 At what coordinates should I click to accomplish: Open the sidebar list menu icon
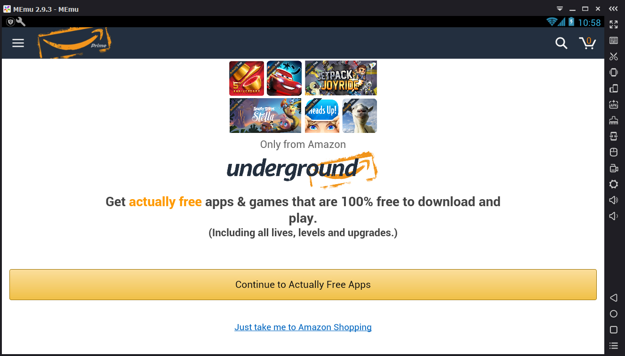pos(614,346)
